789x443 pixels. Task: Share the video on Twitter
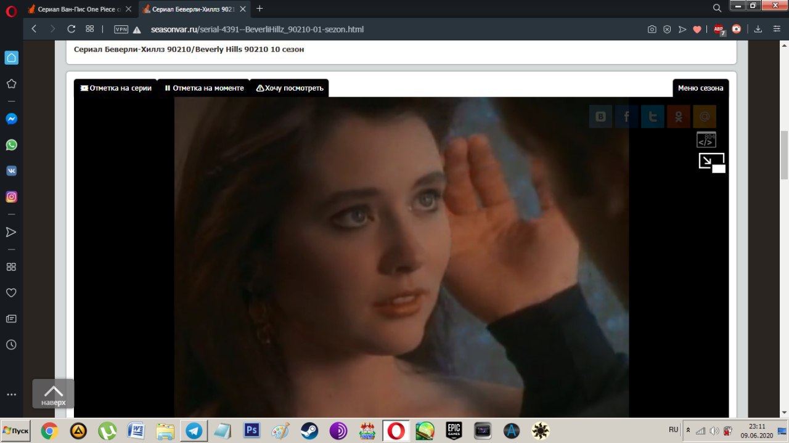coord(652,116)
